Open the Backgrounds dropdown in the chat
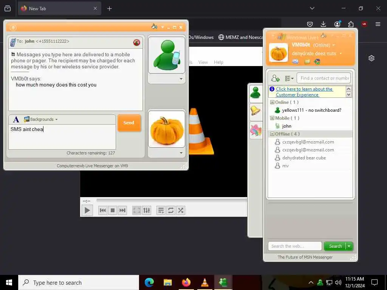This screenshot has width=387, height=290. click(41, 119)
